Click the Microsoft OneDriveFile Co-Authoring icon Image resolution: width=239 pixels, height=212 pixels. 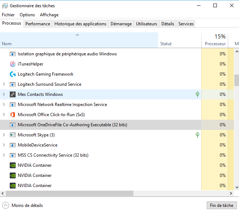click(x=13, y=125)
